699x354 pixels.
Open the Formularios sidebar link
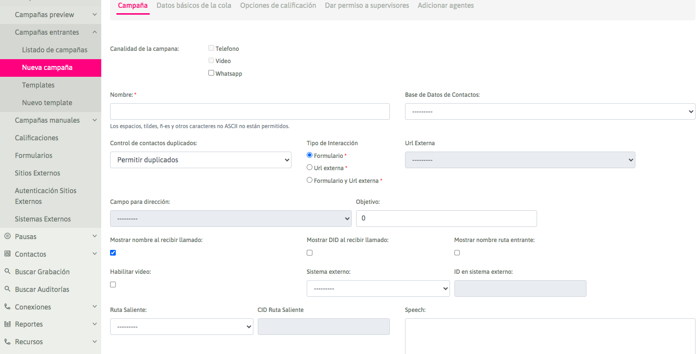point(34,155)
